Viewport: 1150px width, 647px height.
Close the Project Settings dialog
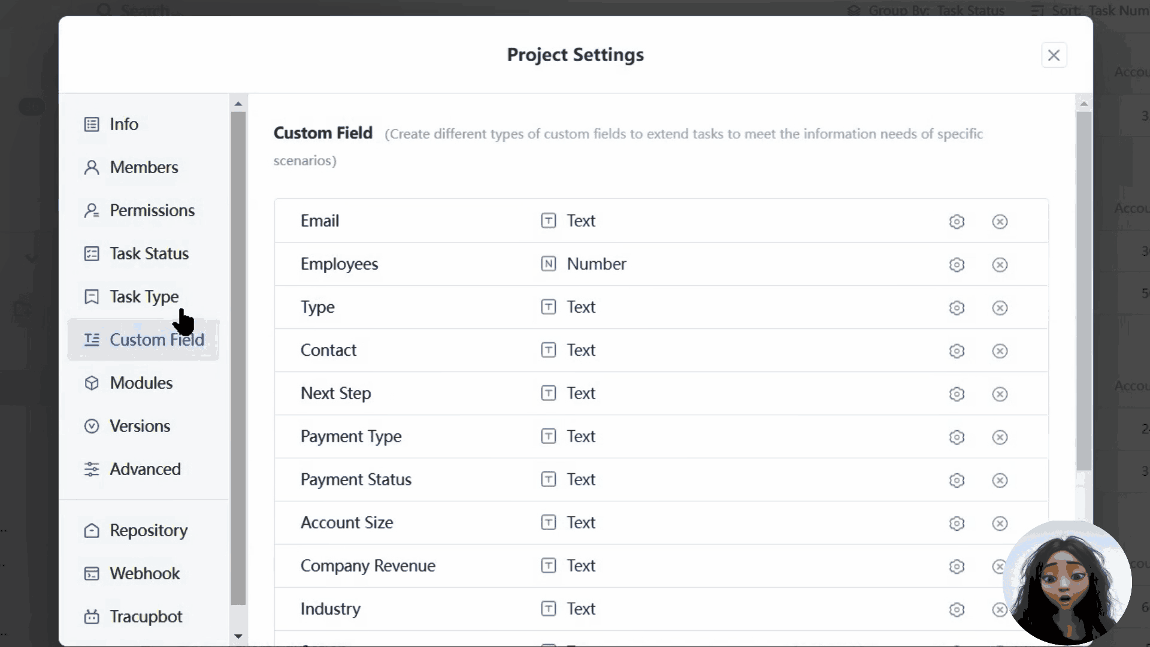click(x=1054, y=55)
